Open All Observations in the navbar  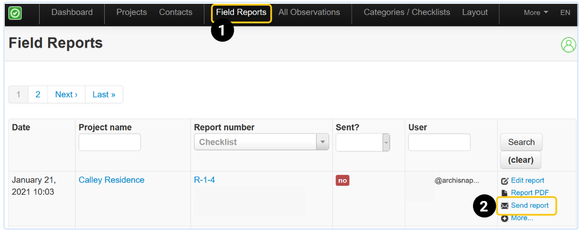309,12
